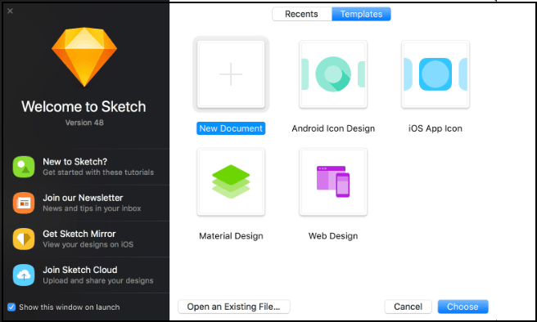The image size is (537, 322).
Task: Uncheck Show this window on launch
Action: [x=11, y=307]
